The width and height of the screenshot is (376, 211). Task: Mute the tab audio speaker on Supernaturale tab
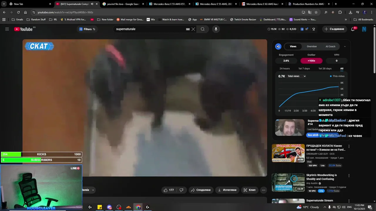[x=92, y=4]
